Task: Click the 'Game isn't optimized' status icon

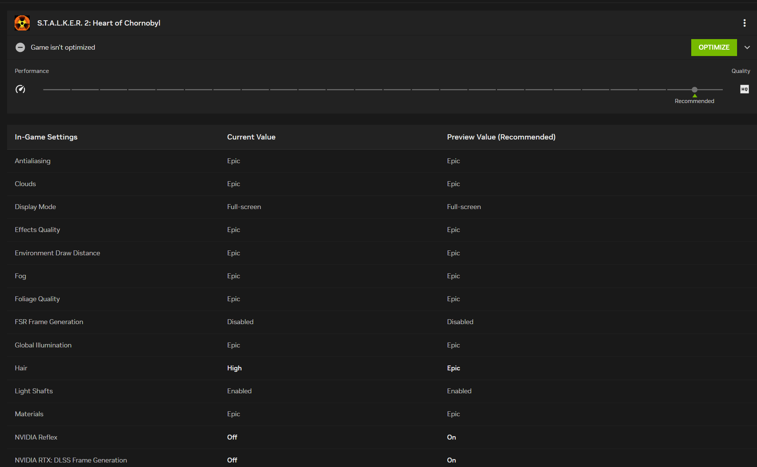Action: tap(20, 47)
